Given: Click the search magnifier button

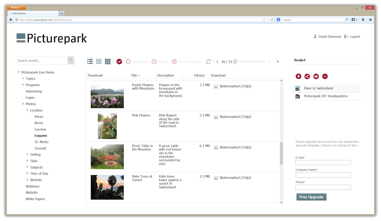Looking at the screenshot, I should point(71,61).
